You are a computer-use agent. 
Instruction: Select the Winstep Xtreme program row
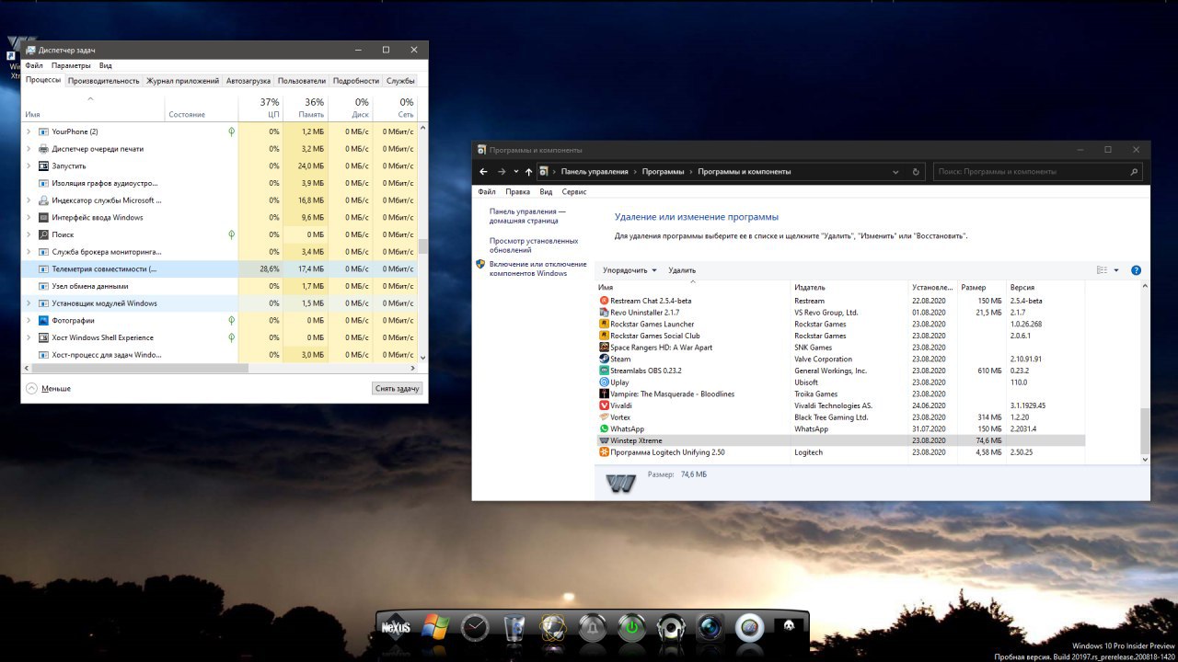point(840,440)
